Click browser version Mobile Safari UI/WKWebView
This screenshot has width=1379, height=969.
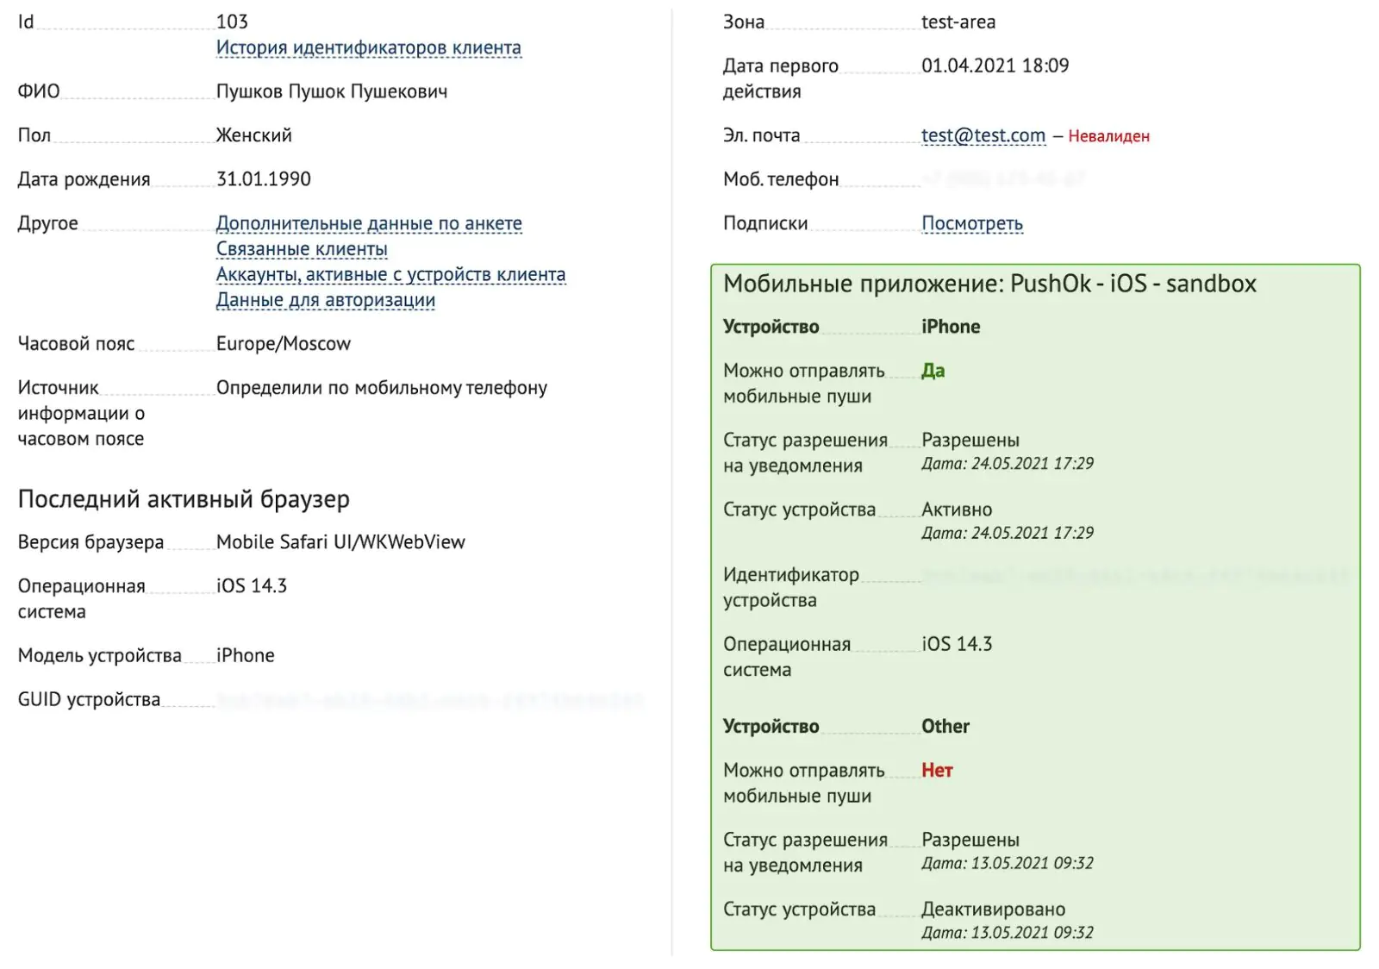pyautogui.click(x=340, y=542)
